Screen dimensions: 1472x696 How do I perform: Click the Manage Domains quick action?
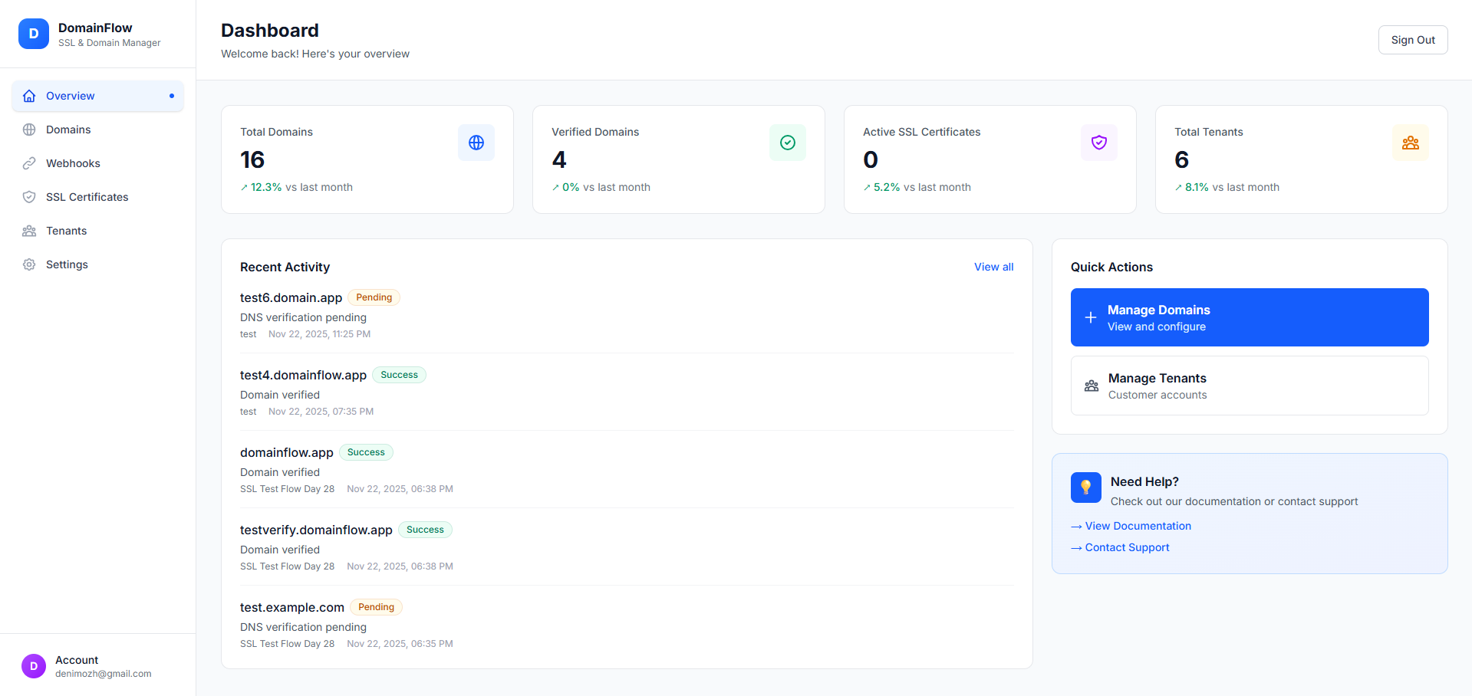click(1249, 317)
